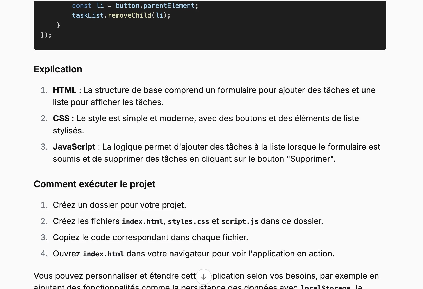Click "index.html" code in the "Ouvrez" step
The height and width of the screenshot is (289, 423).
pos(103,254)
